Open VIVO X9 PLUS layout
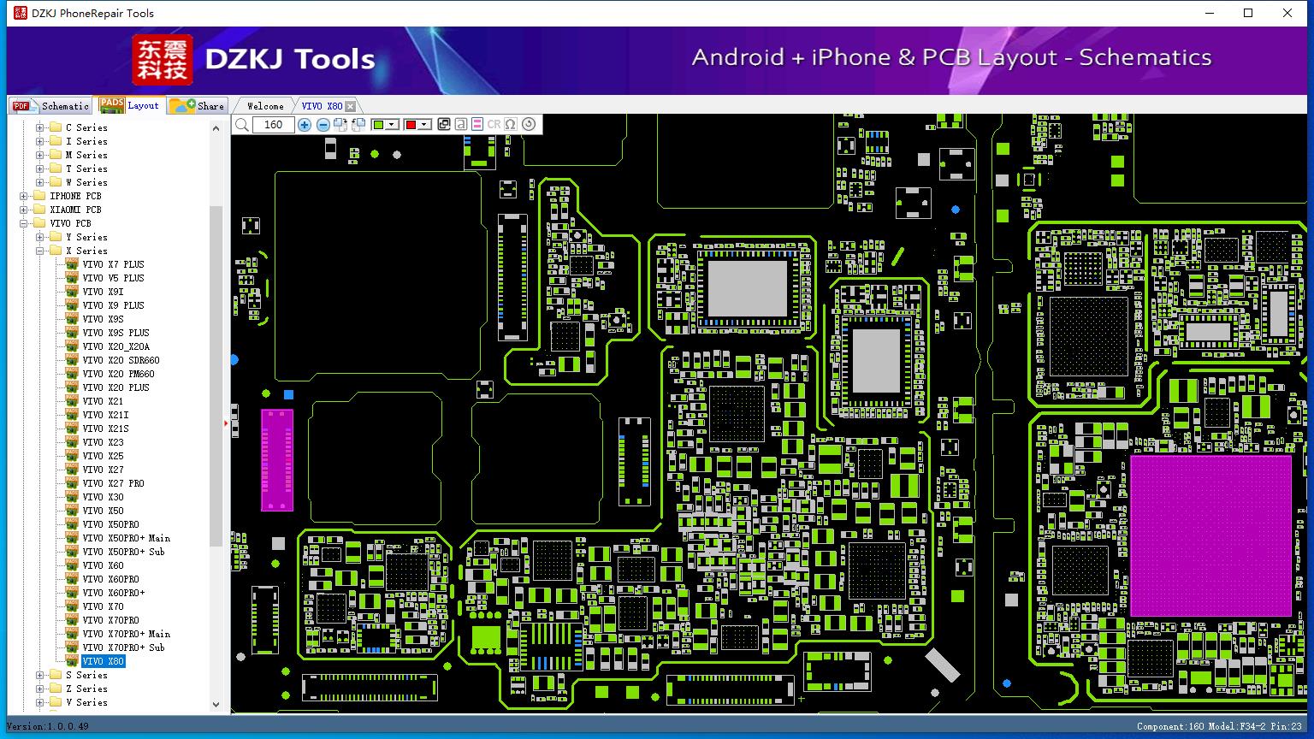1314x739 pixels. point(113,305)
